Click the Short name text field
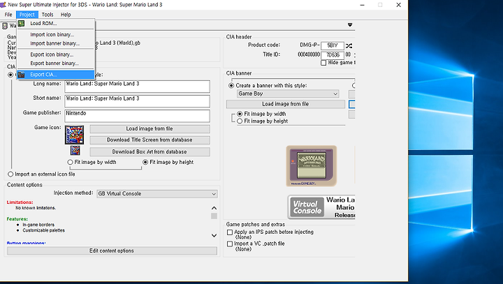Viewport: 503px width, 284px height. [x=138, y=101]
